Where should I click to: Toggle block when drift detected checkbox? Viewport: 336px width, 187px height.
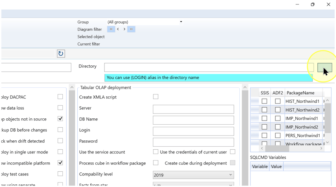(60, 141)
